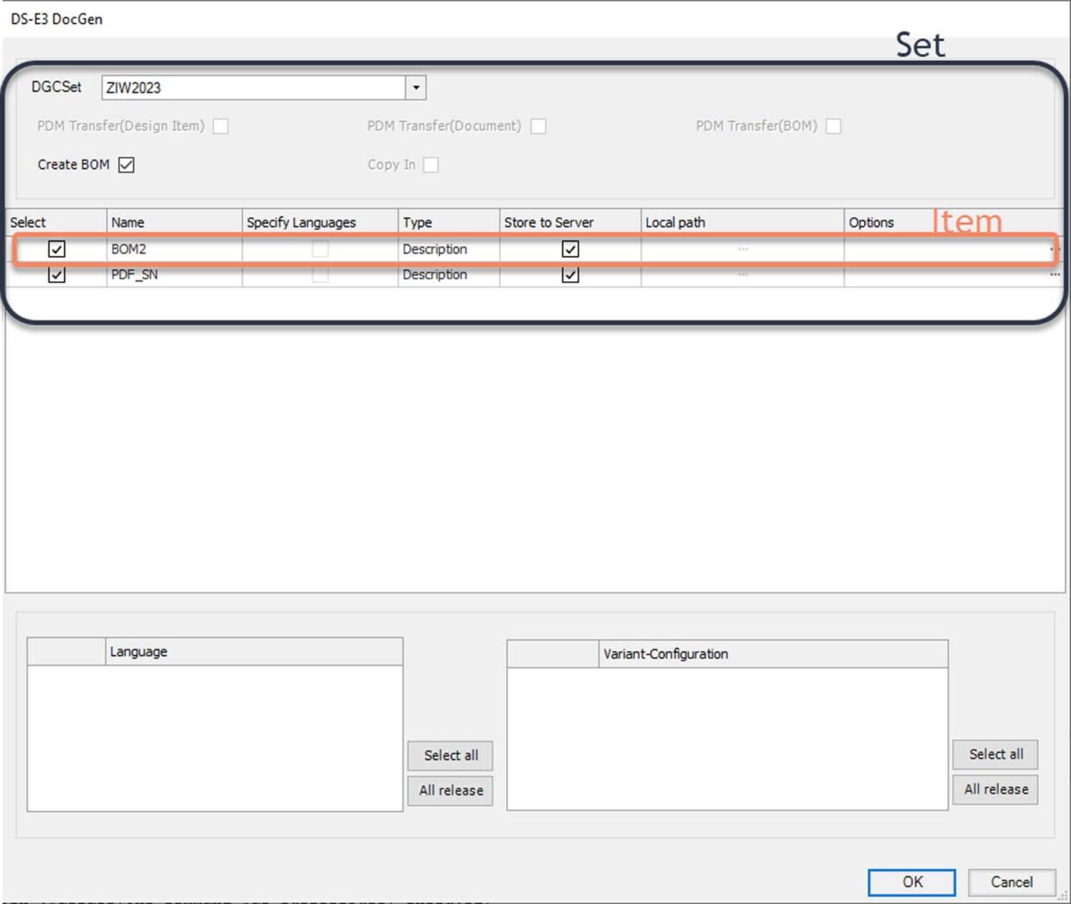Toggle Store to Server for PDF_SN

[x=571, y=275]
